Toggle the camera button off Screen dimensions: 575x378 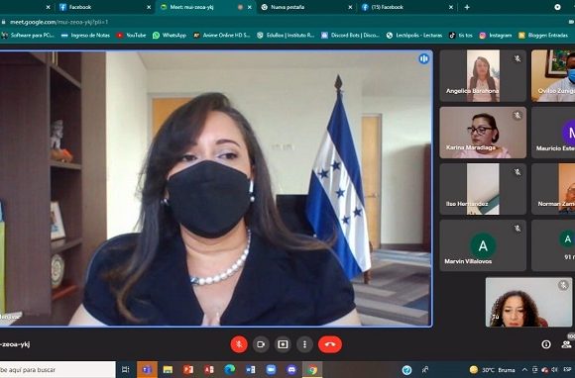[x=261, y=344]
